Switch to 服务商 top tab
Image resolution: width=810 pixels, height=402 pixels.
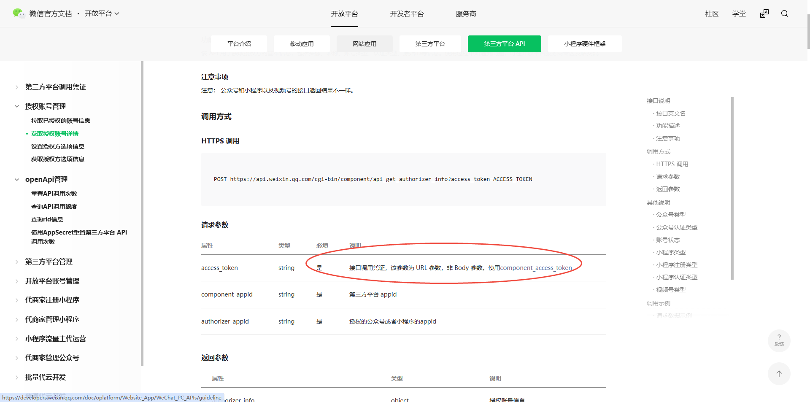coord(466,13)
